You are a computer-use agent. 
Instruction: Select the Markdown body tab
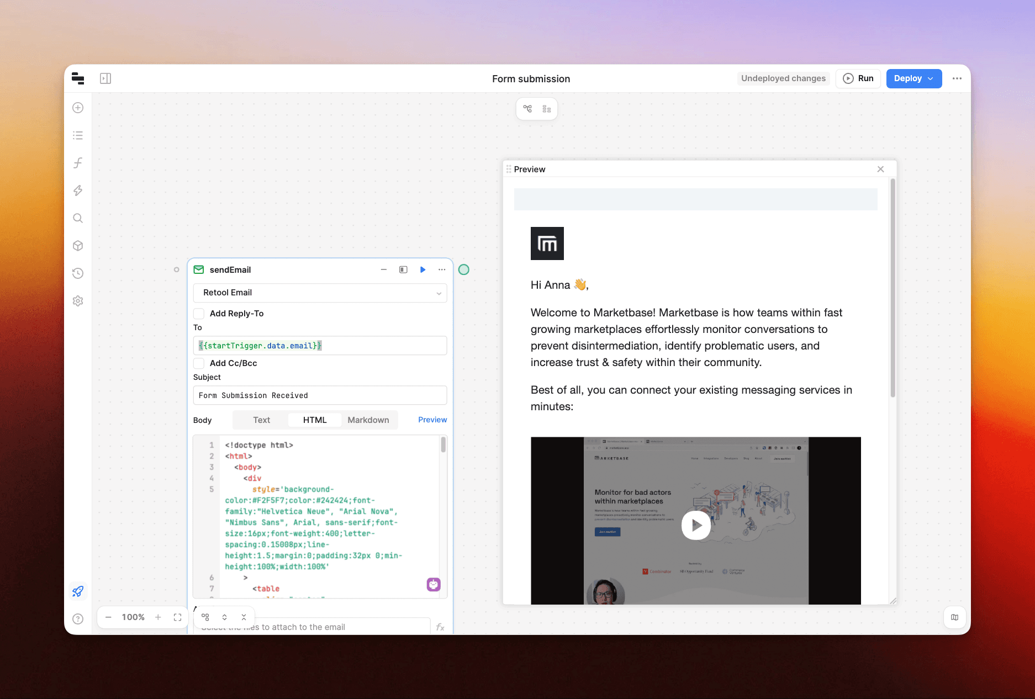(x=368, y=420)
